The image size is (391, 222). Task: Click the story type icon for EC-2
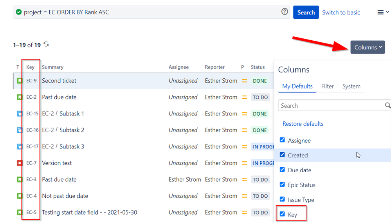[20, 97]
